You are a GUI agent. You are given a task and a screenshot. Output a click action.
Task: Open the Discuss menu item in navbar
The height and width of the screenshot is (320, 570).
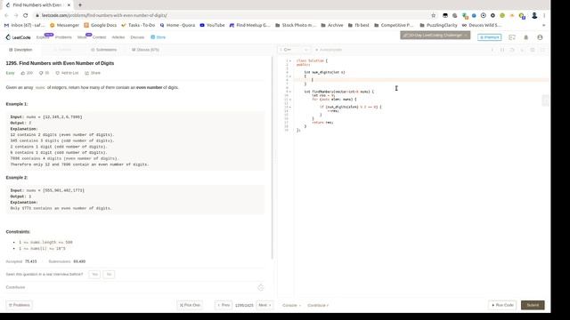coord(137,37)
